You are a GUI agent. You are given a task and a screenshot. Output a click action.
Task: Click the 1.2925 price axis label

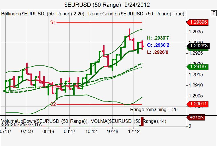click(x=196, y=53)
